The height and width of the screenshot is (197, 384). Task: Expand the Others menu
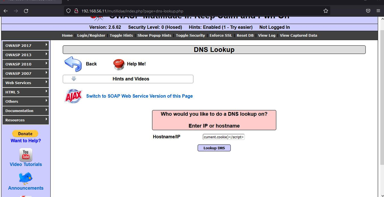[x=26, y=101]
